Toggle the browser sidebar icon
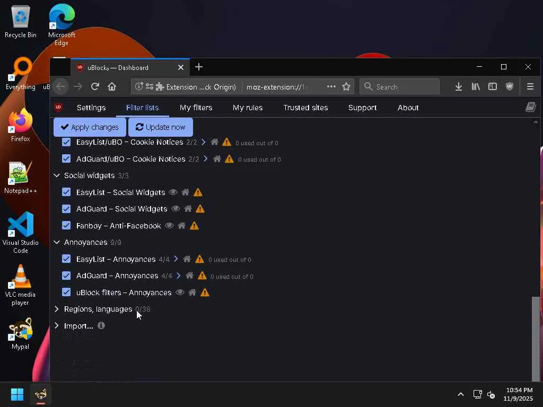 [493, 86]
